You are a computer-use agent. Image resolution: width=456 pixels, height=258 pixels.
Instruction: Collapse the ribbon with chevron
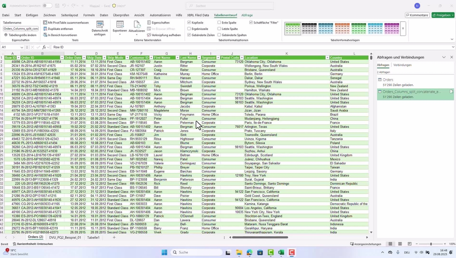452,40
